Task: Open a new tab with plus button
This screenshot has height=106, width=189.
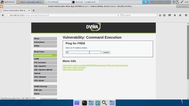Action: coord(33,11)
